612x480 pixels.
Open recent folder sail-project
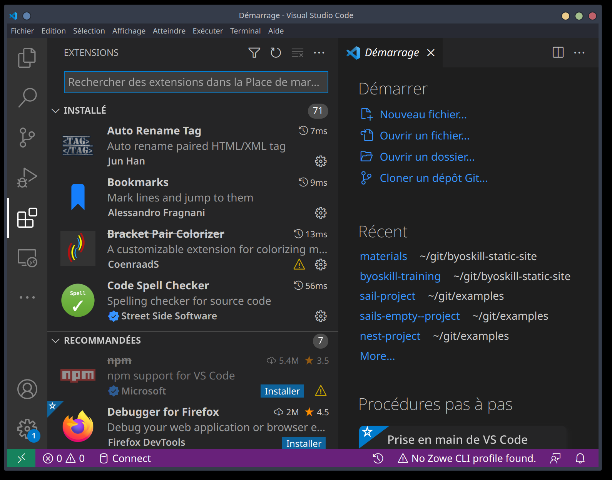pos(388,296)
